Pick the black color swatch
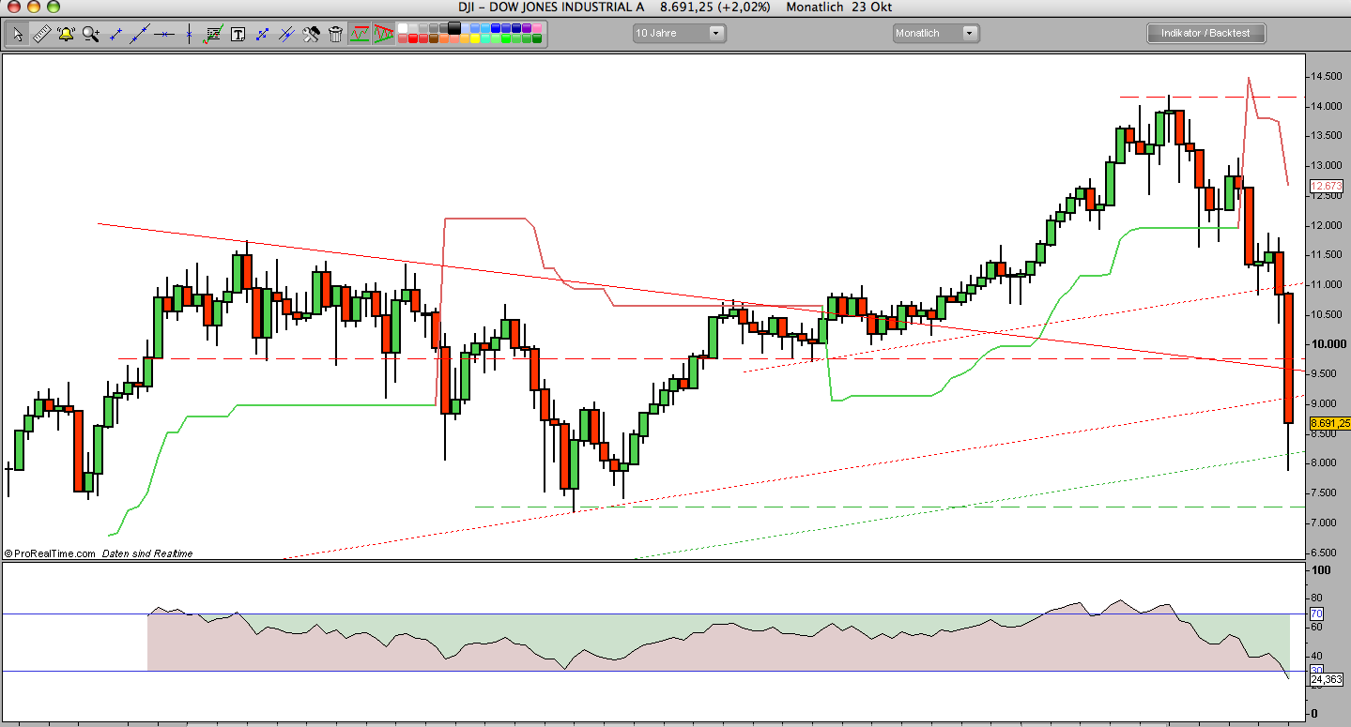The image size is (1351, 727). [x=454, y=29]
